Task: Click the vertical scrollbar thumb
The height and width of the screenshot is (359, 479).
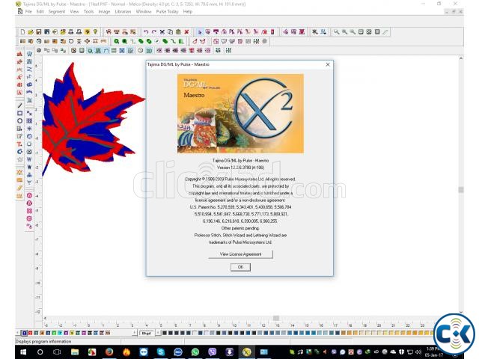Action: 461,189
